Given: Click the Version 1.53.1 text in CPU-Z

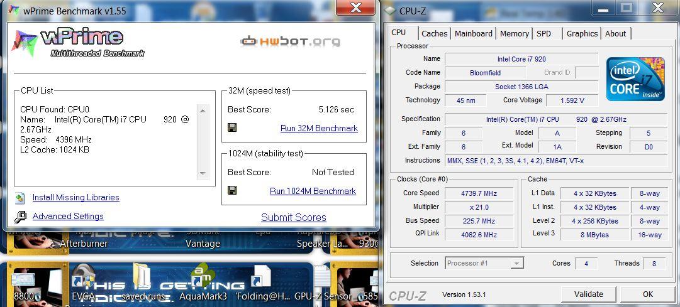Looking at the screenshot, I should click(x=464, y=294).
